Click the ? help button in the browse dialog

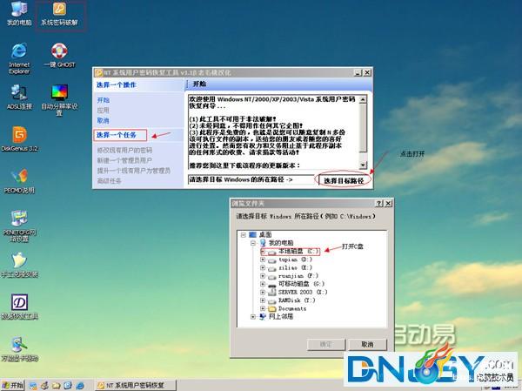(379, 203)
